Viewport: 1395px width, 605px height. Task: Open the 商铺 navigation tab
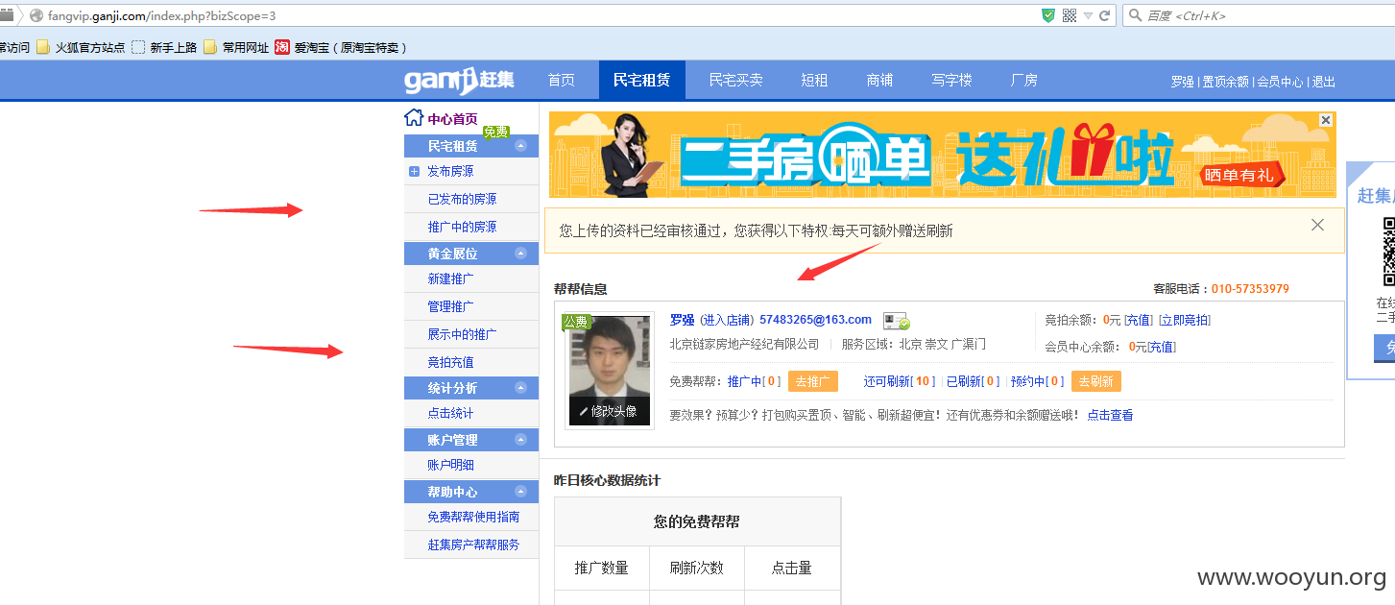(879, 81)
